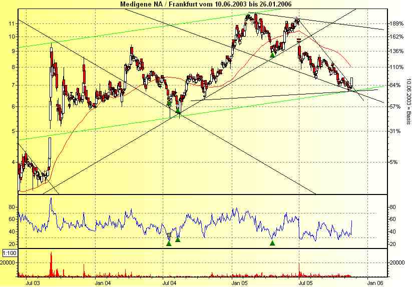Click date axis label 'Jan 06'
This screenshot has width=412, height=287.
tap(375, 283)
